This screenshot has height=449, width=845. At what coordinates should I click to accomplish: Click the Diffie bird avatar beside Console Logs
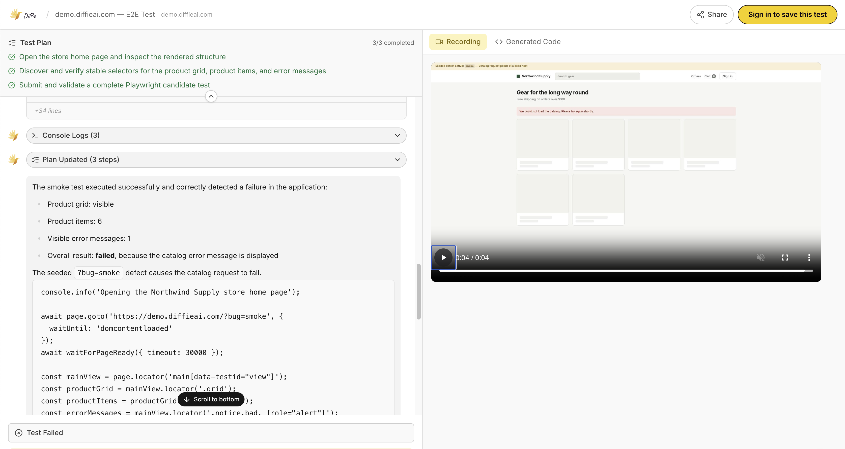tap(14, 135)
